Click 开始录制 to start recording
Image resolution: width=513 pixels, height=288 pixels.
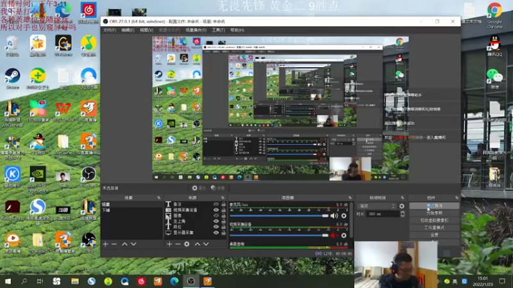click(434, 213)
